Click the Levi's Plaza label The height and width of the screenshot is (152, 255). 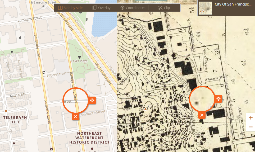coord(79,61)
